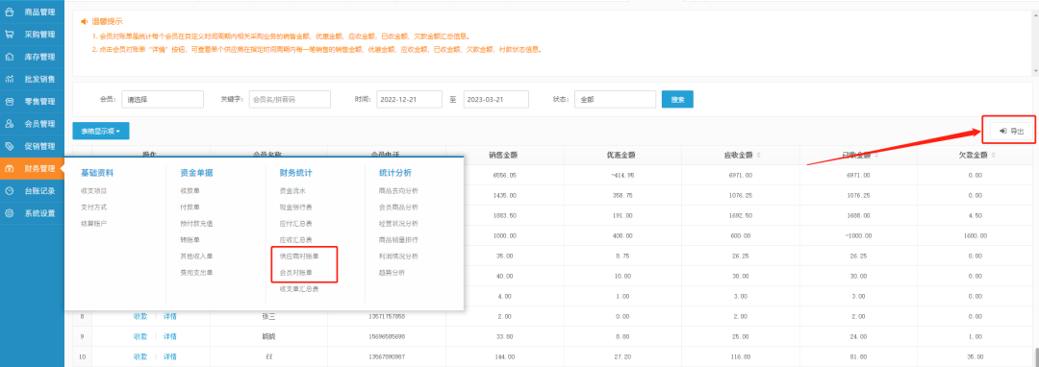Screen dimensions: 1039x367
Task: Open 预付款充值 menu entry
Action: click(197, 224)
